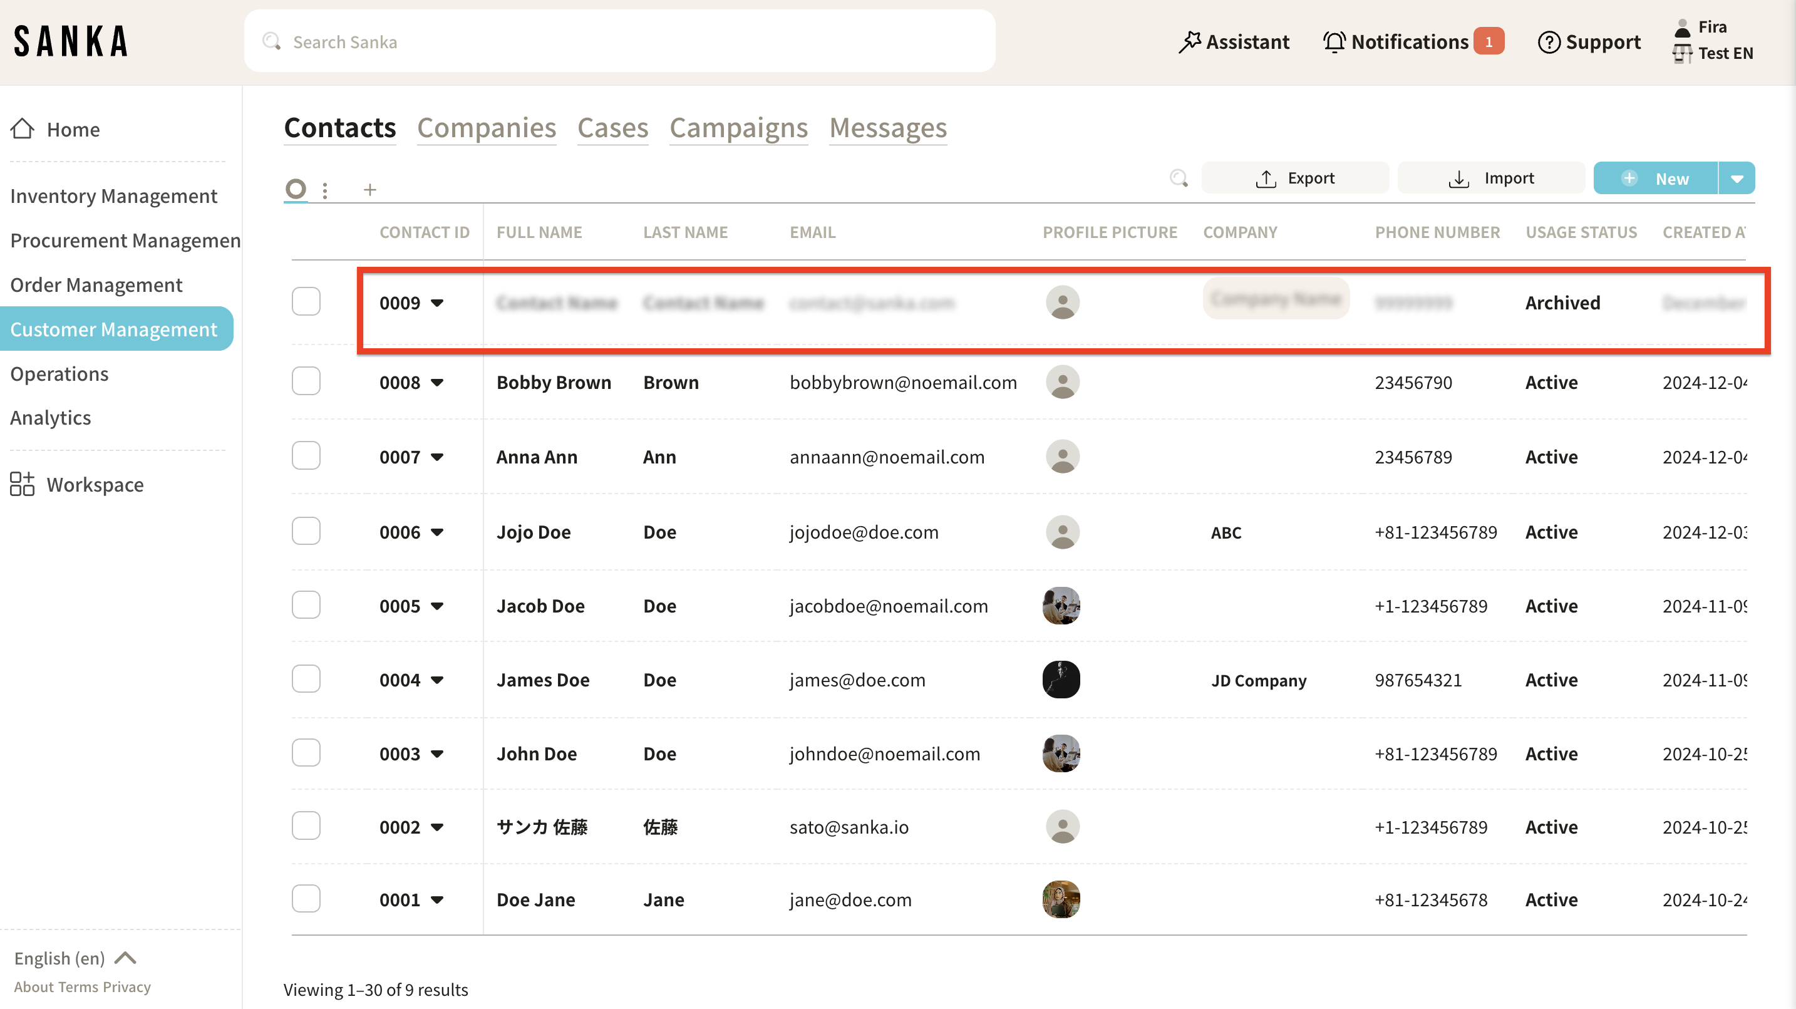Click the Assistant wand icon
1796x1009 pixels.
click(1189, 42)
